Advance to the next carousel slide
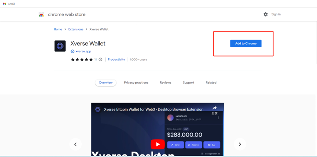 click(240, 144)
